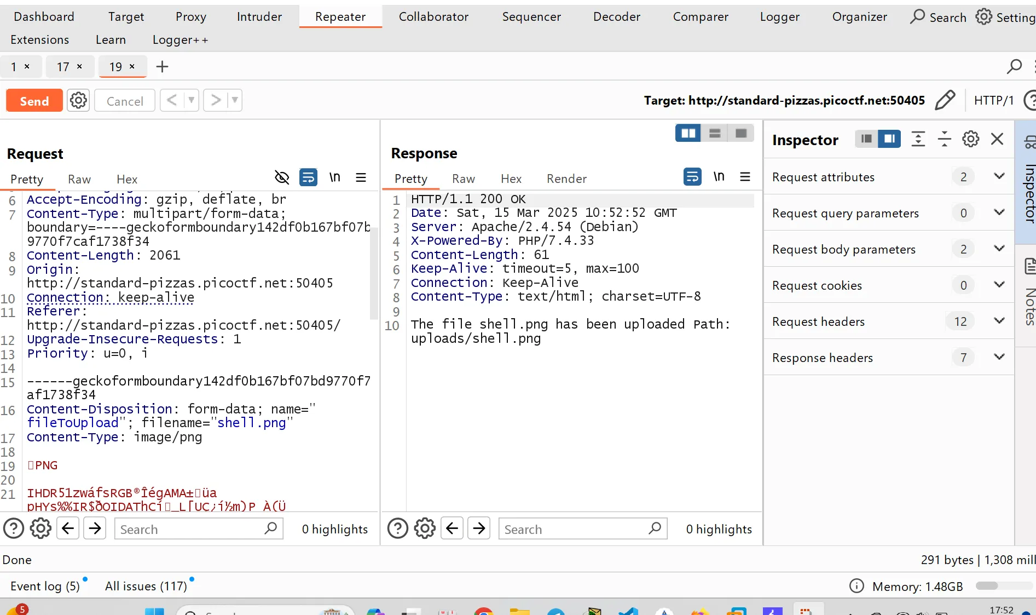Image resolution: width=1036 pixels, height=615 pixels.
Task: Open the Event log (5)
Action: pyautogui.click(x=45, y=587)
